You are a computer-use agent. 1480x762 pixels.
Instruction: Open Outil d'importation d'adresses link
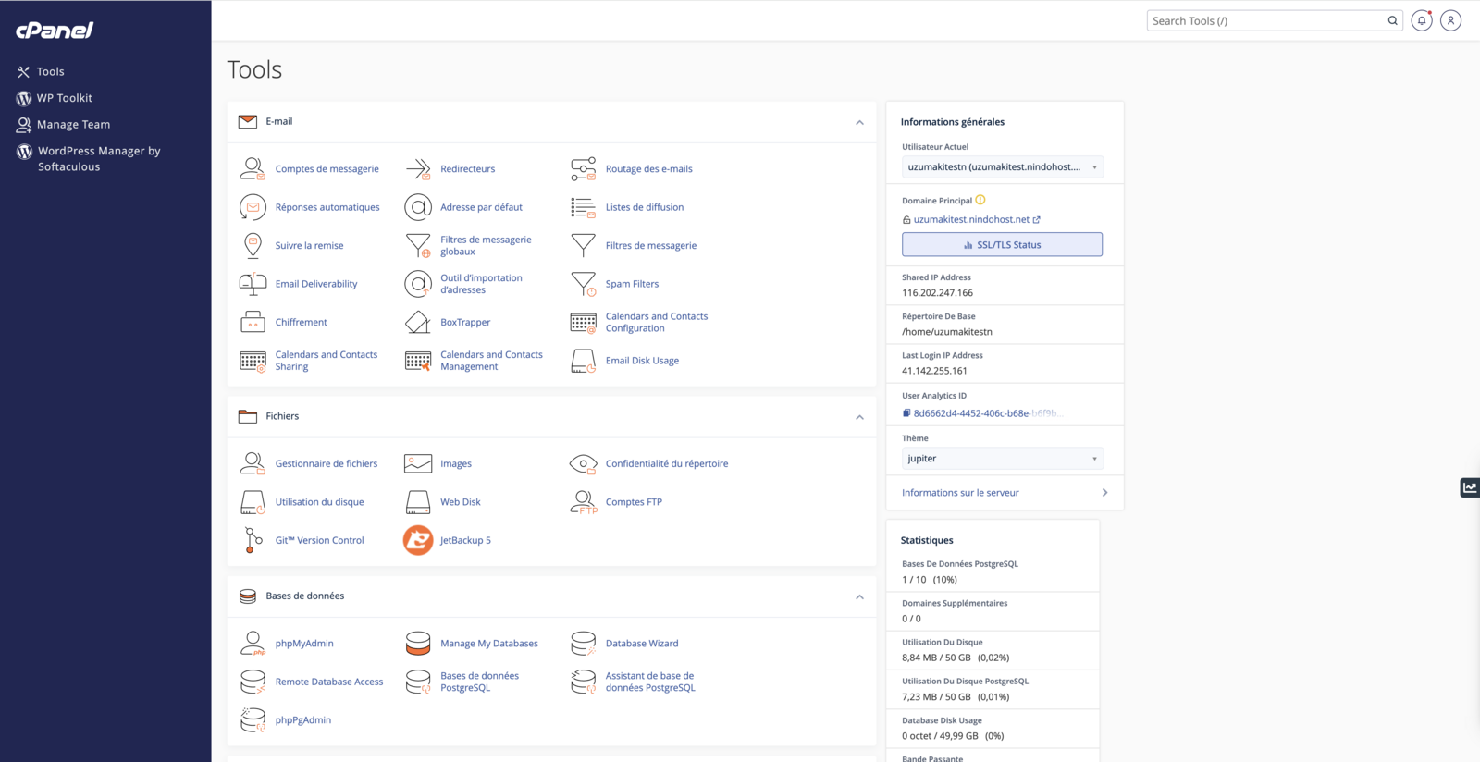coord(481,284)
